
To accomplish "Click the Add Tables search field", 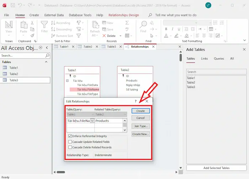I will click(x=216, y=72).
